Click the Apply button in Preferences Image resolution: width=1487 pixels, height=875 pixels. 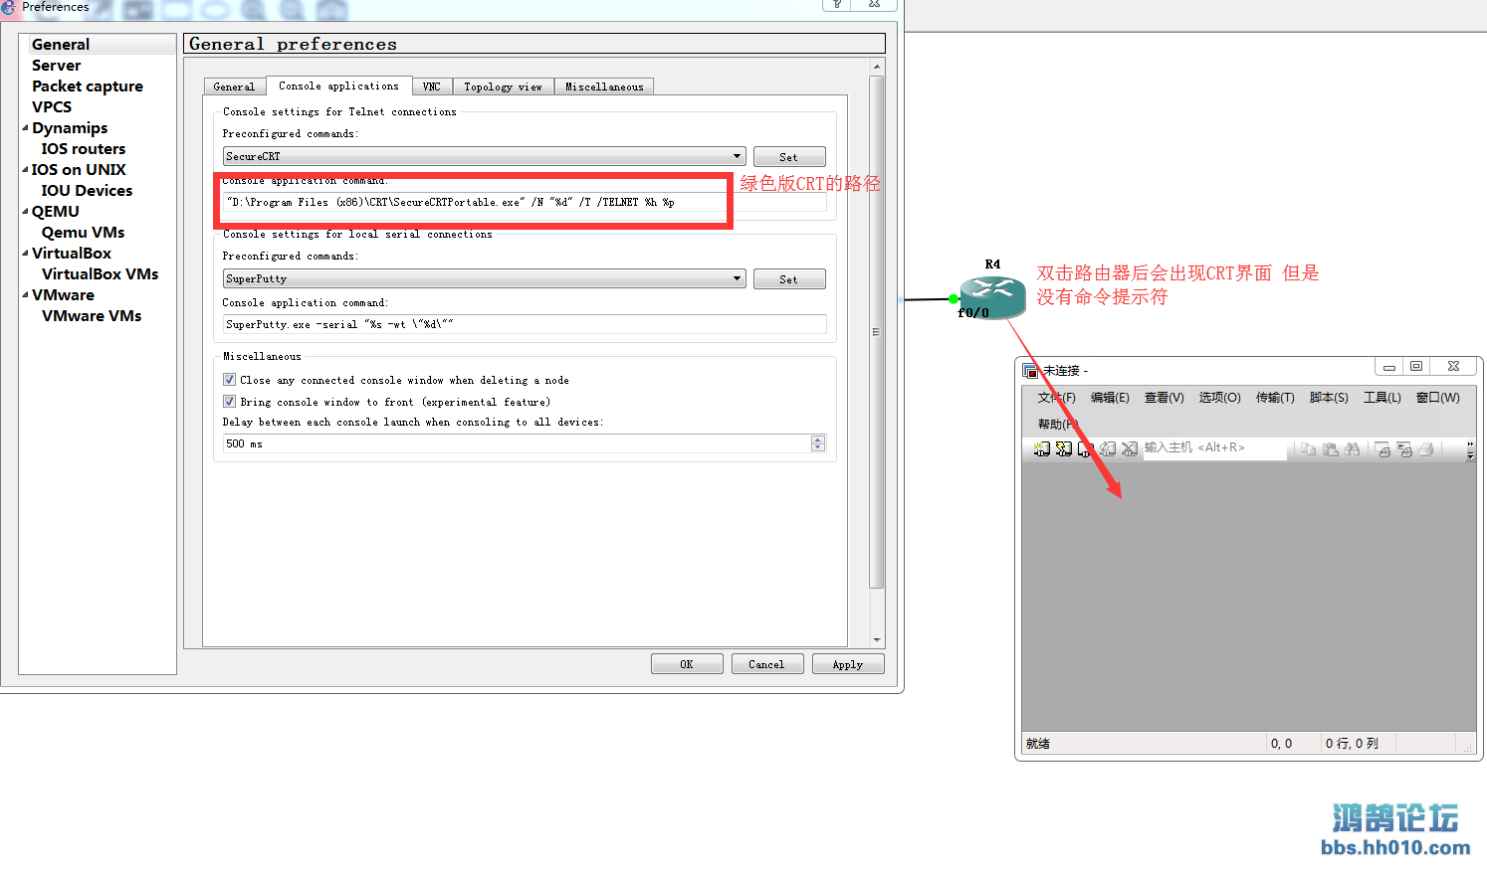848,664
